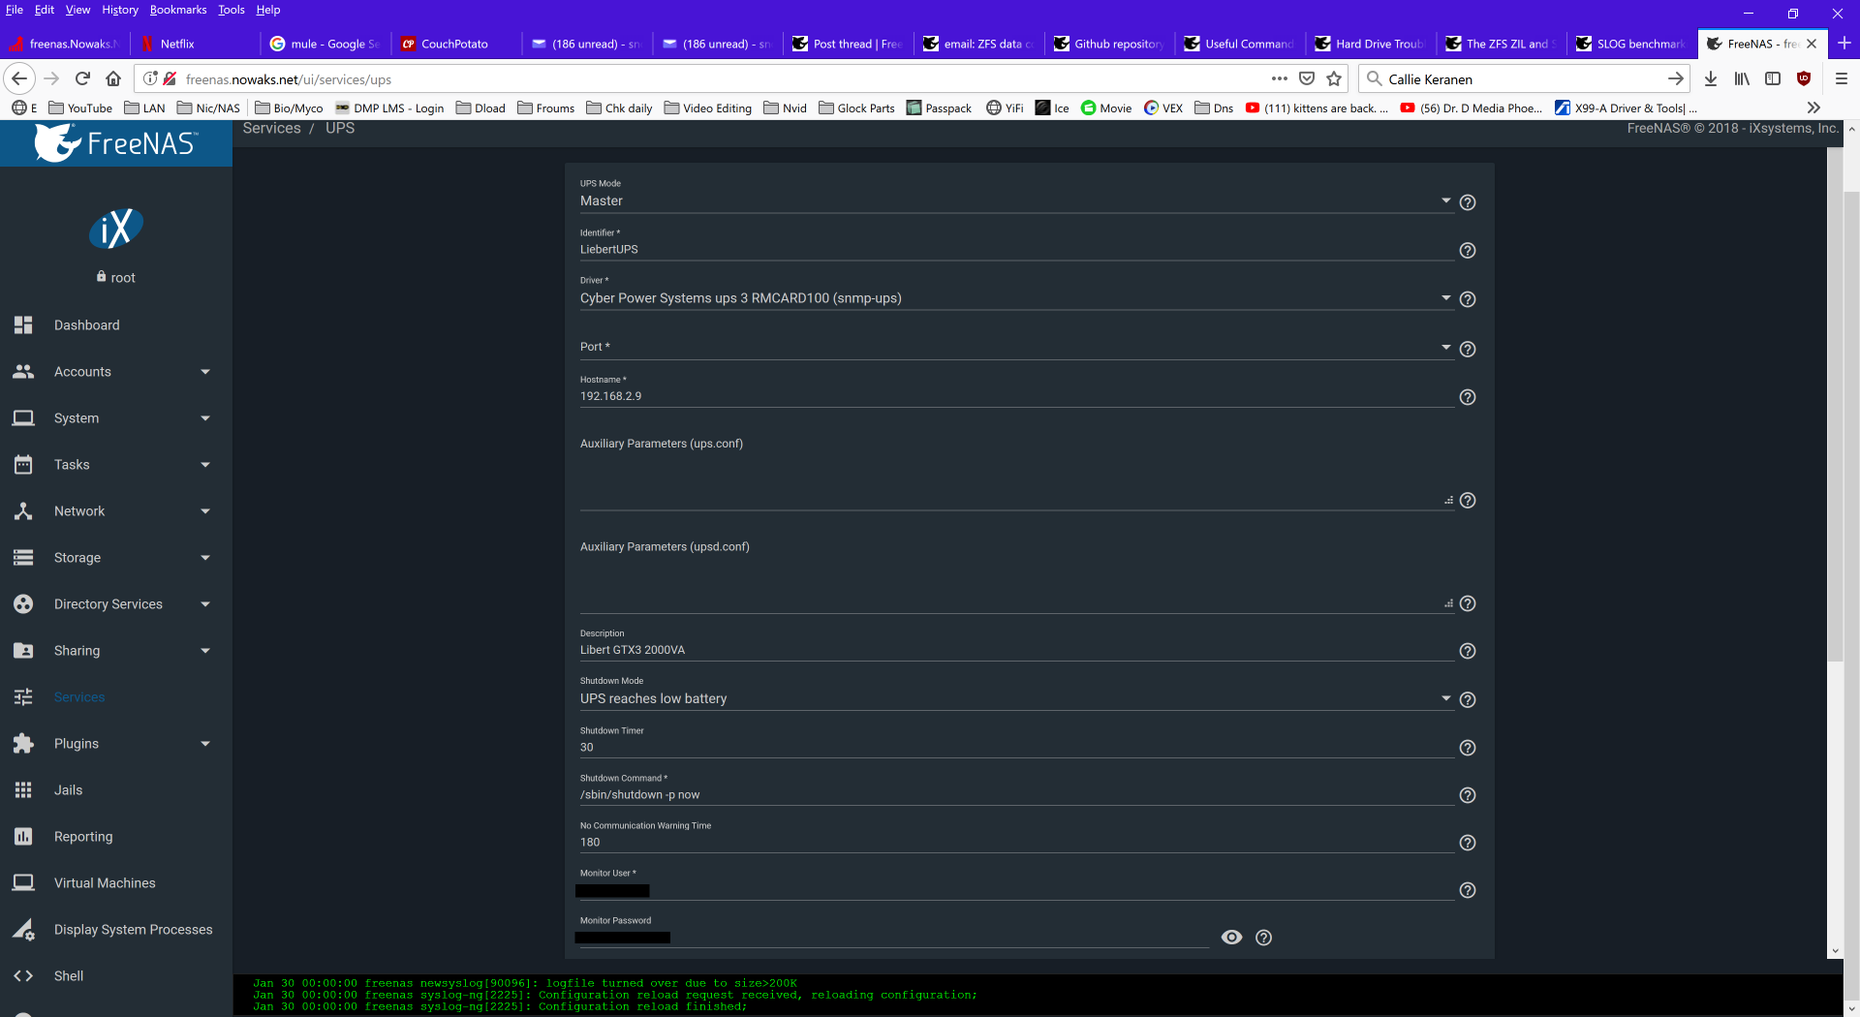Click the Services breadcrumb link
1860x1017 pixels.
click(271, 128)
